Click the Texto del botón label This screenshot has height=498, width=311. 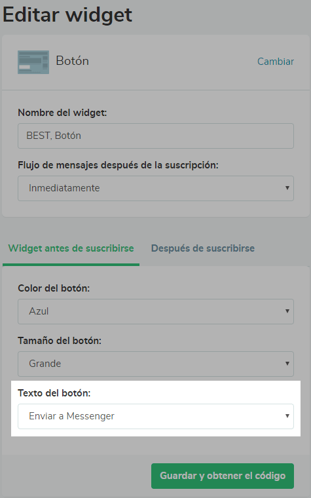[x=54, y=393]
